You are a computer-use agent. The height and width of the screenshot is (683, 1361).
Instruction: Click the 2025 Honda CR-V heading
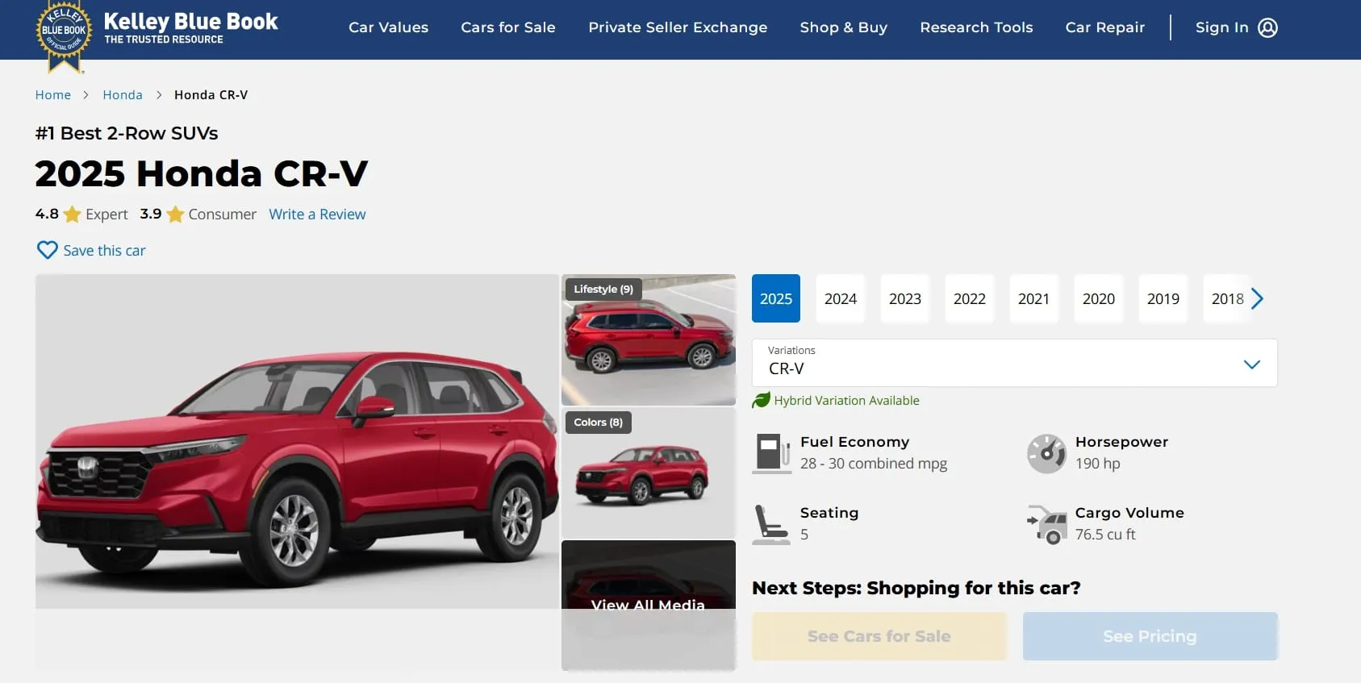click(202, 173)
